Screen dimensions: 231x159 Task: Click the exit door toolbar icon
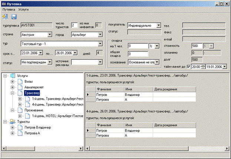[x=5, y=17]
